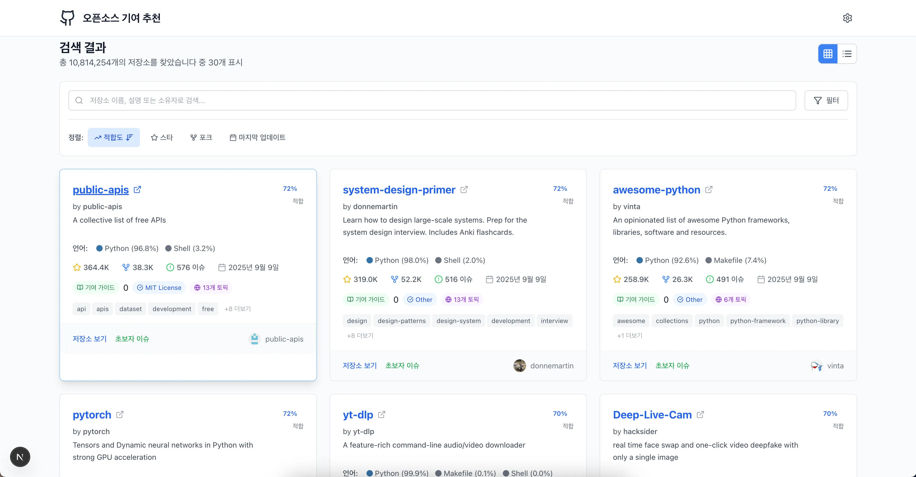
Task: Click 기여 가이드 badge on system-design-primer card
Action: (x=366, y=300)
